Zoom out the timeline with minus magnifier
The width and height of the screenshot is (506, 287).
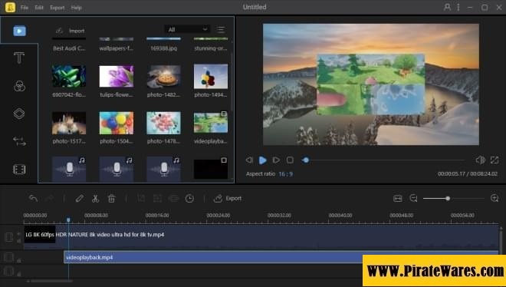pyautogui.click(x=413, y=198)
